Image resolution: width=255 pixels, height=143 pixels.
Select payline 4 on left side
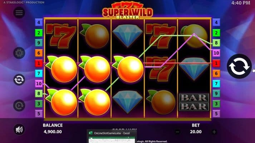[x=39, y=22]
